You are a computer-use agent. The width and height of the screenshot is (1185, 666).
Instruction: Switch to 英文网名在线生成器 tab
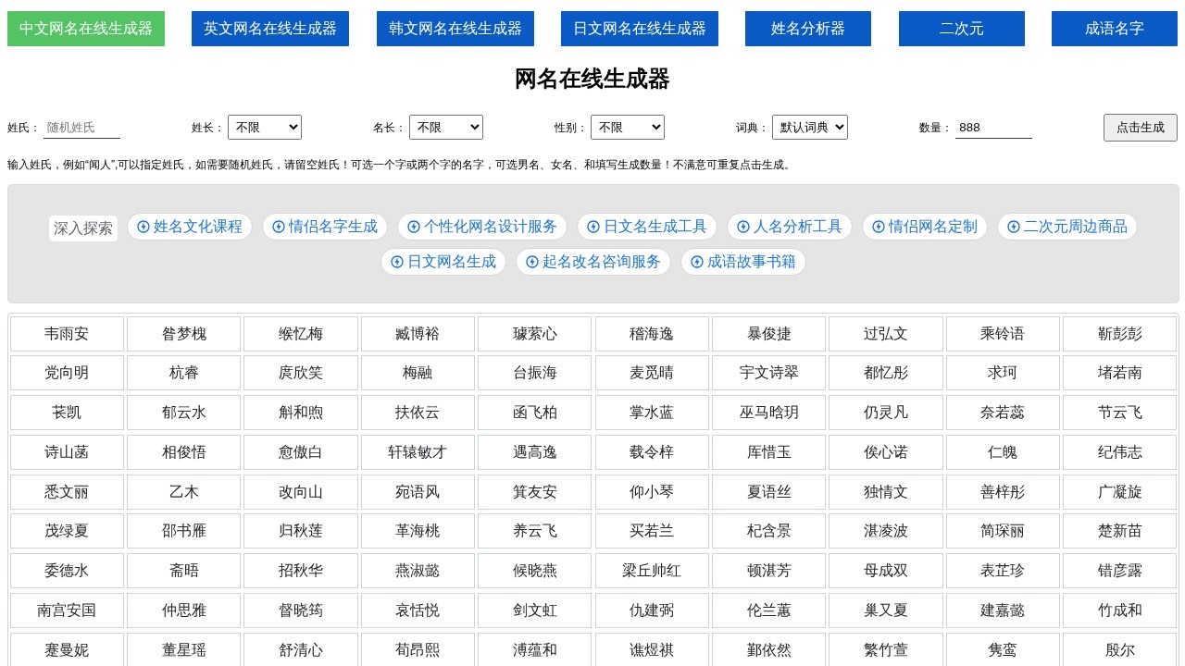click(270, 29)
